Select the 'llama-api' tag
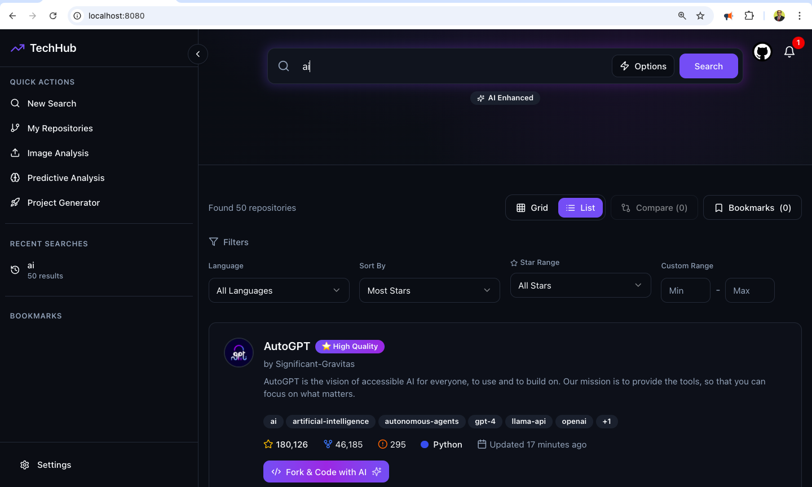Viewport: 812px width, 487px height. pos(528,422)
